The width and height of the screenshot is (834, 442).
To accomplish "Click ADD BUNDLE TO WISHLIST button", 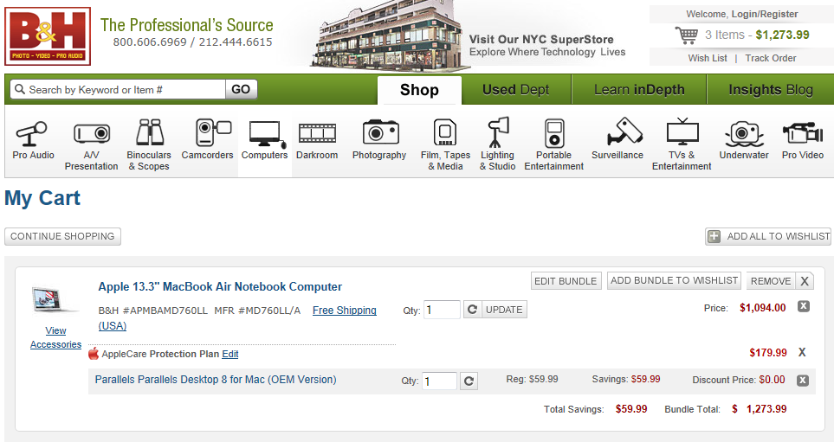I will tap(675, 280).
